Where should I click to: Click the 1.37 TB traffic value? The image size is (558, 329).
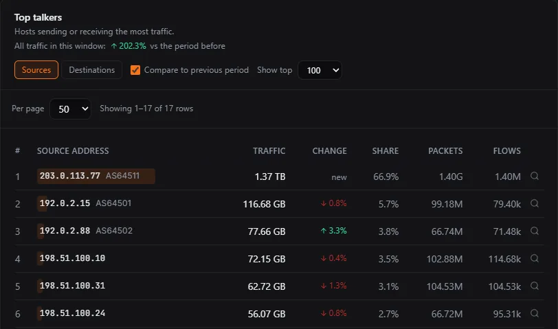click(270, 177)
